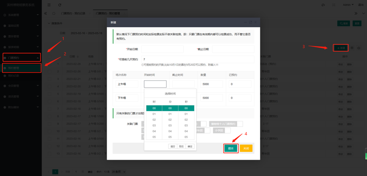Click the theme palette icon in header

tap(323, 5)
